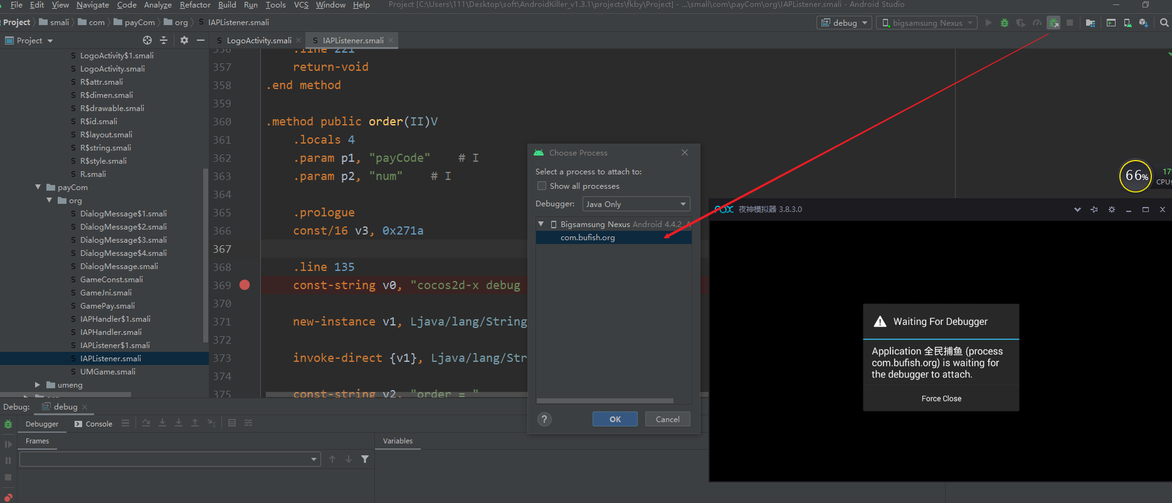Click locate-in-project target icon in Project panel
The image size is (1172, 503).
[147, 40]
